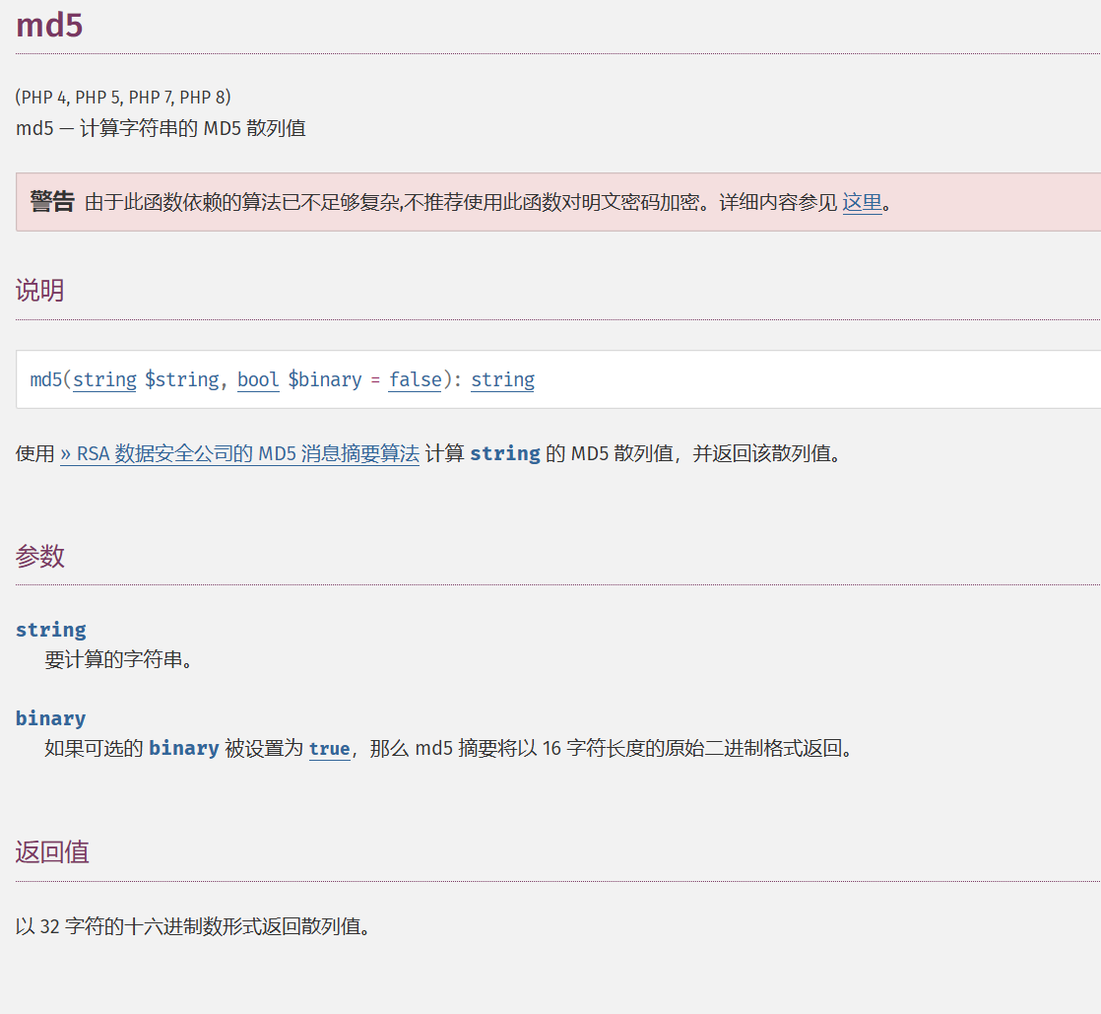Click the md5 page title heading
This screenshot has height=1014, width=1101.
(49, 27)
